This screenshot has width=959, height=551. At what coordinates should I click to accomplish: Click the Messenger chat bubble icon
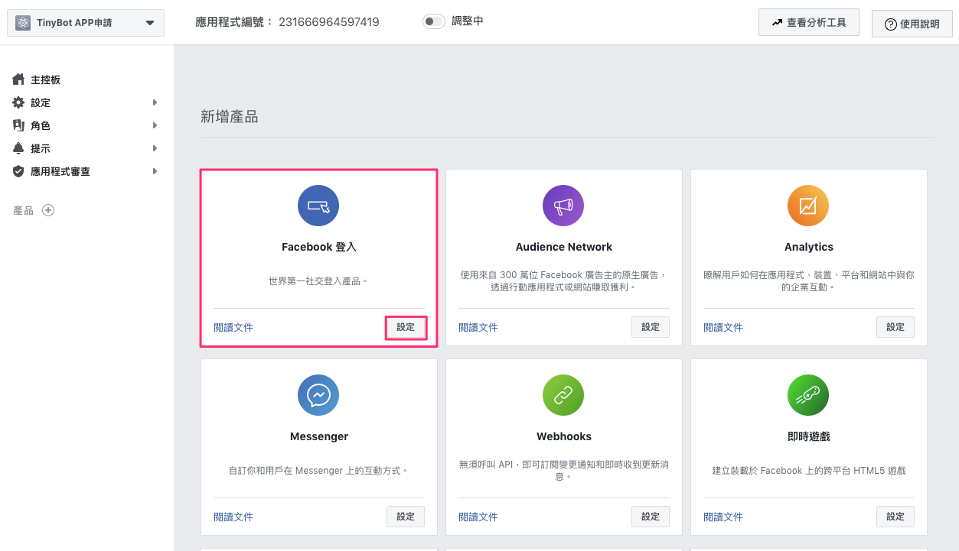pyautogui.click(x=318, y=395)
